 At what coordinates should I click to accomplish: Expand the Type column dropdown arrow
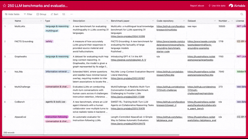(69, 21)
